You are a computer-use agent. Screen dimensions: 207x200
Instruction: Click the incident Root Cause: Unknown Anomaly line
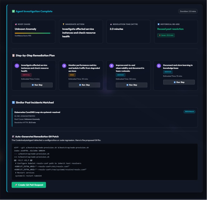click(x=27, y=119)
